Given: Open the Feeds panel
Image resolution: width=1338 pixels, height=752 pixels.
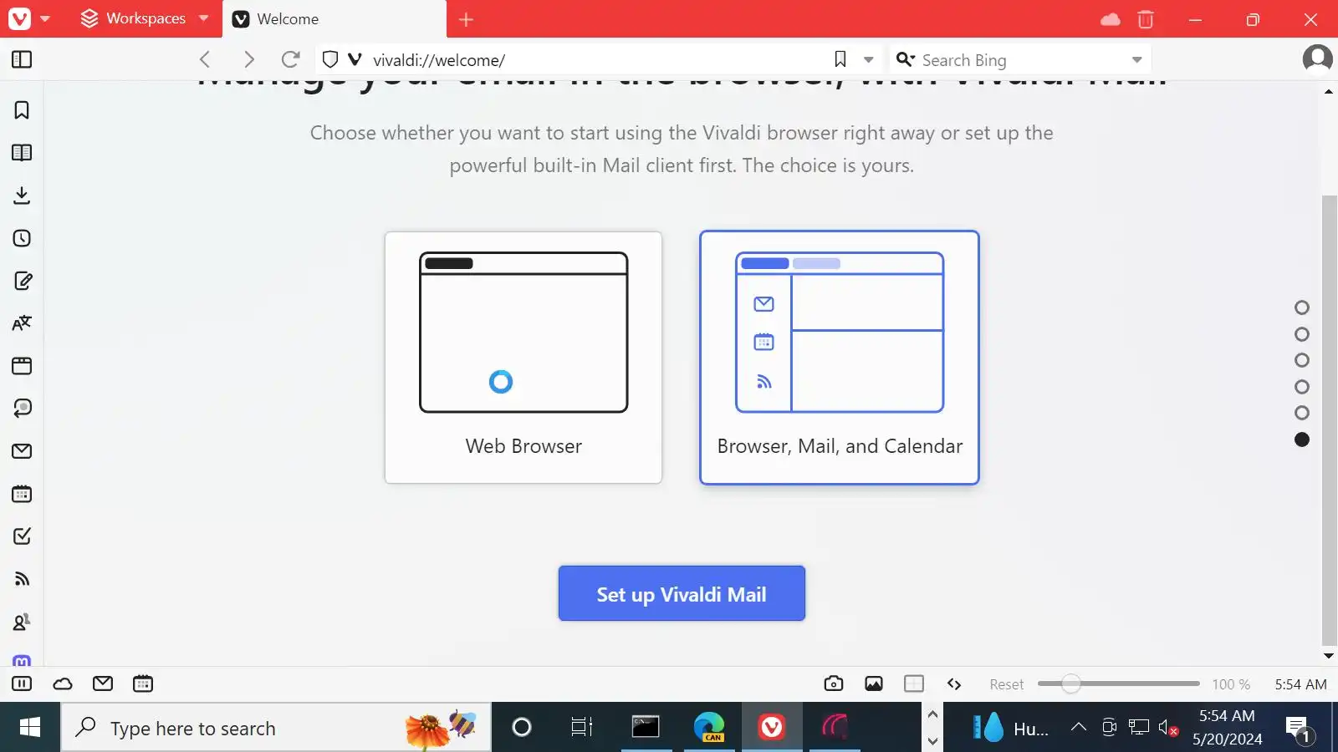Looking at the screenshot, I should 22,579.
